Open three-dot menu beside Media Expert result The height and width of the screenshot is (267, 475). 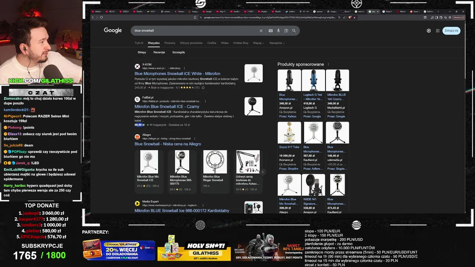(203, 205)
